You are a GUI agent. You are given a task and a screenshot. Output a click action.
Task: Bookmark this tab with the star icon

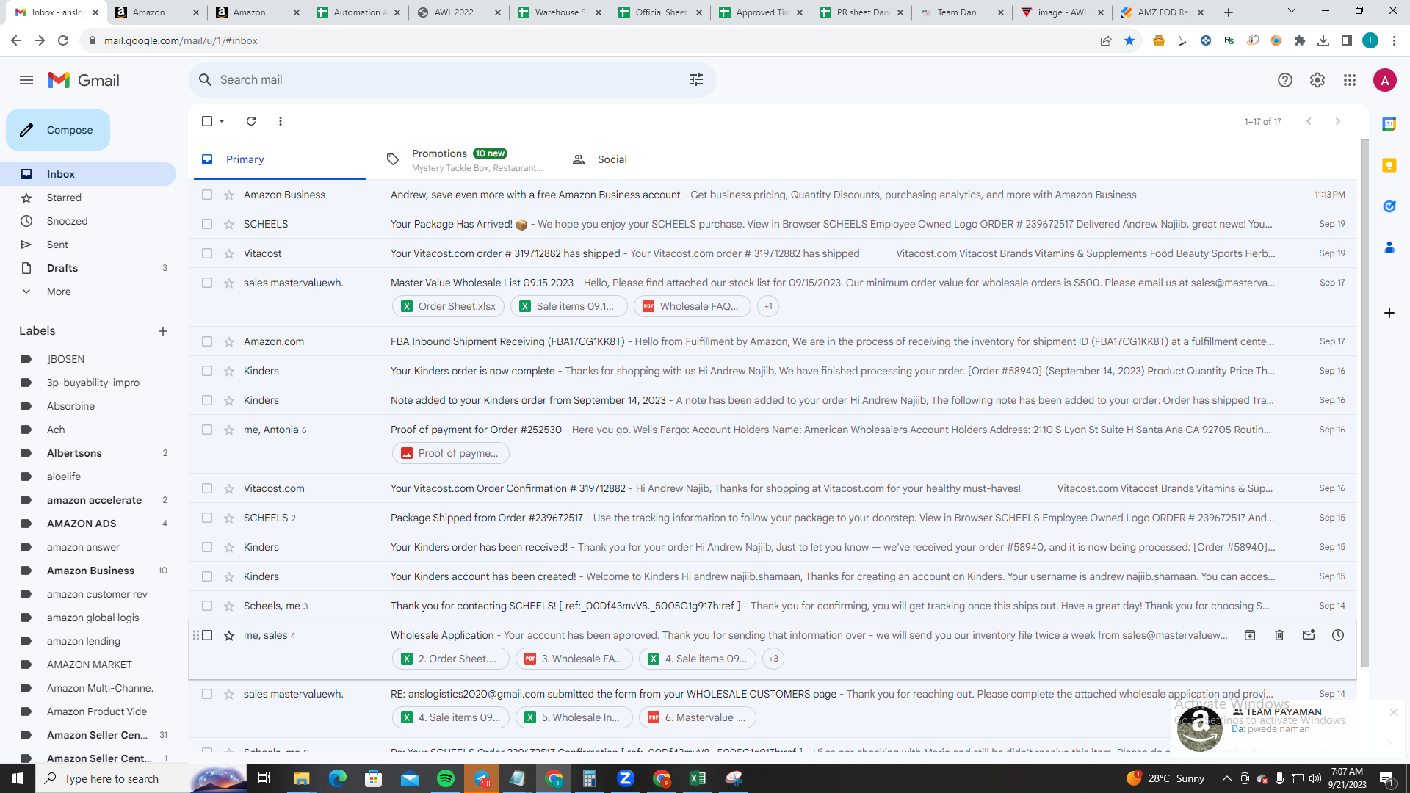click(1129, 40)
